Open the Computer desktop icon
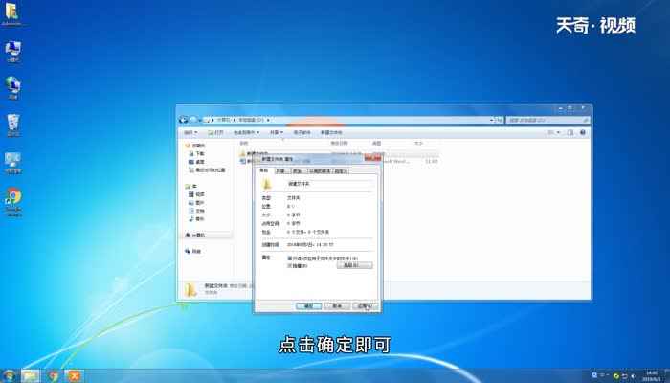This screenshot has height=383, width=670. pyautogui.click(x=12, y=51)
